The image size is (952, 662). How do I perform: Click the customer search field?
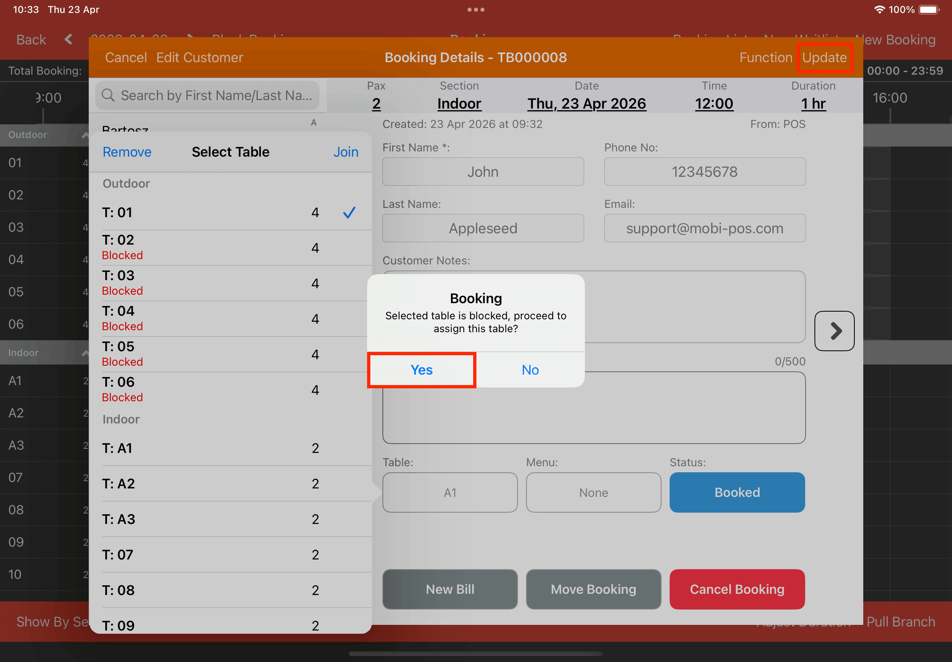[207, 95]
